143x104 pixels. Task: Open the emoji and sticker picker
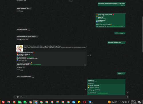tap(18, 97)
